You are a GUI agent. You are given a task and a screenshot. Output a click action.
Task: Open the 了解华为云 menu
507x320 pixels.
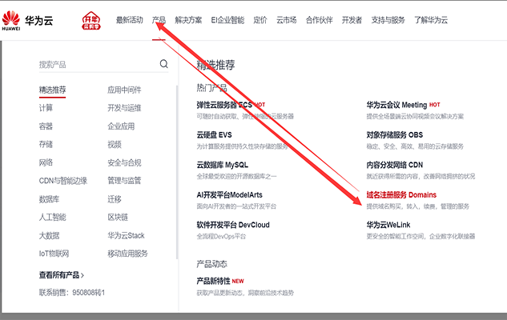pyautogui.click(x=431, y=20)
